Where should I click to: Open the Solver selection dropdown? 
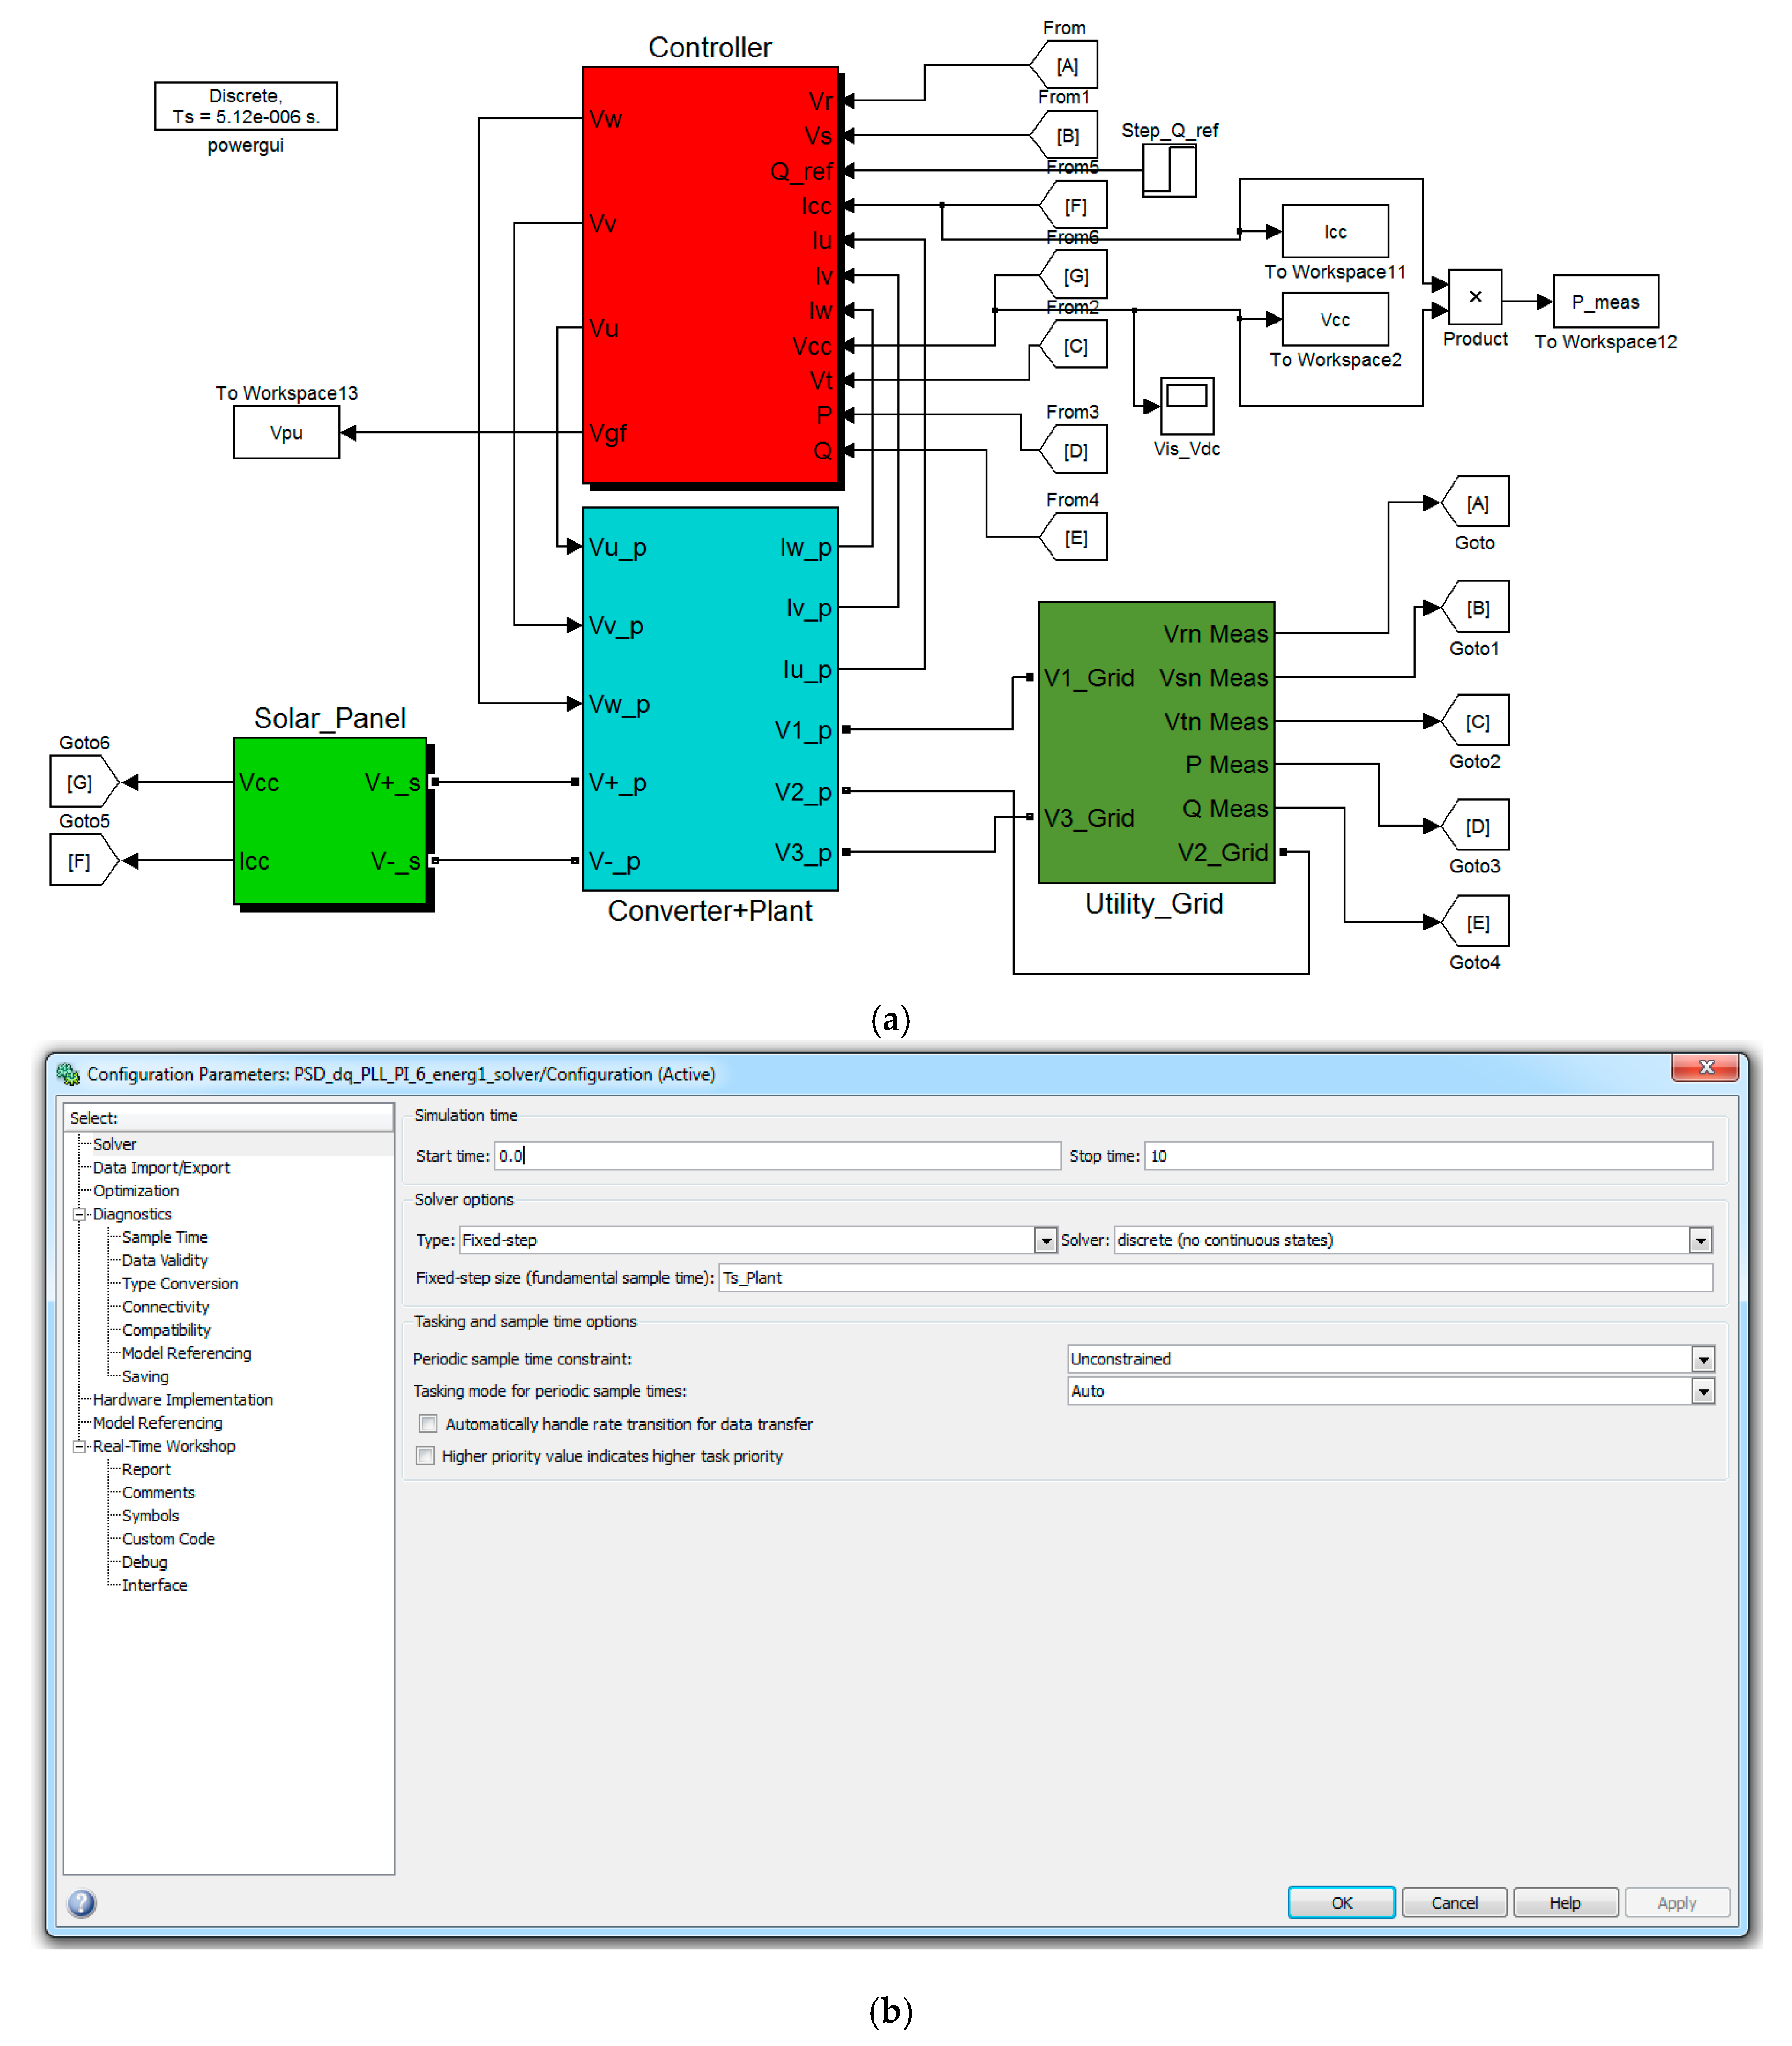pyautogui.click(x=1700, y=1240)
